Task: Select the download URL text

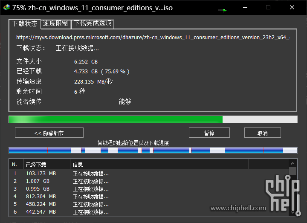Action: pyautogui.click(x=153, y=37)
